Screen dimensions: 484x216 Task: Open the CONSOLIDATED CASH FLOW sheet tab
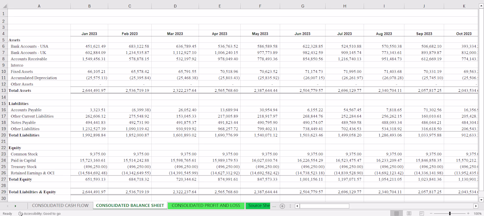pos(60,205)
